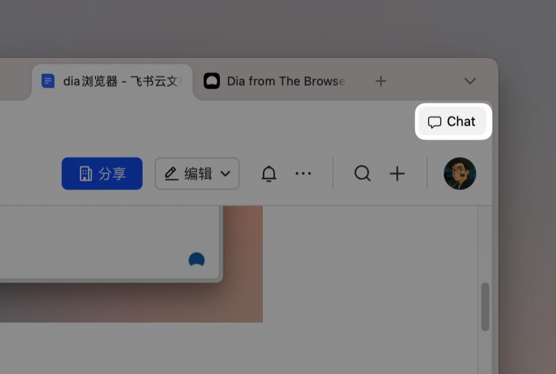Image resolution: width=556 pixels, height=374 pixels.
Task: Open the user profile avatar
Action: tap(460, 173)
